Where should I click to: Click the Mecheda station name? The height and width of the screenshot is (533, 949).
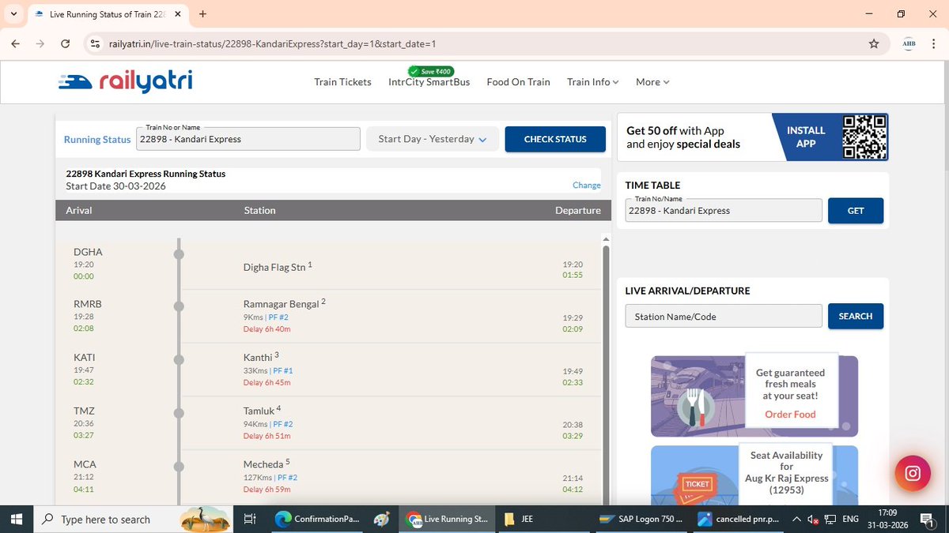[264, 464]
